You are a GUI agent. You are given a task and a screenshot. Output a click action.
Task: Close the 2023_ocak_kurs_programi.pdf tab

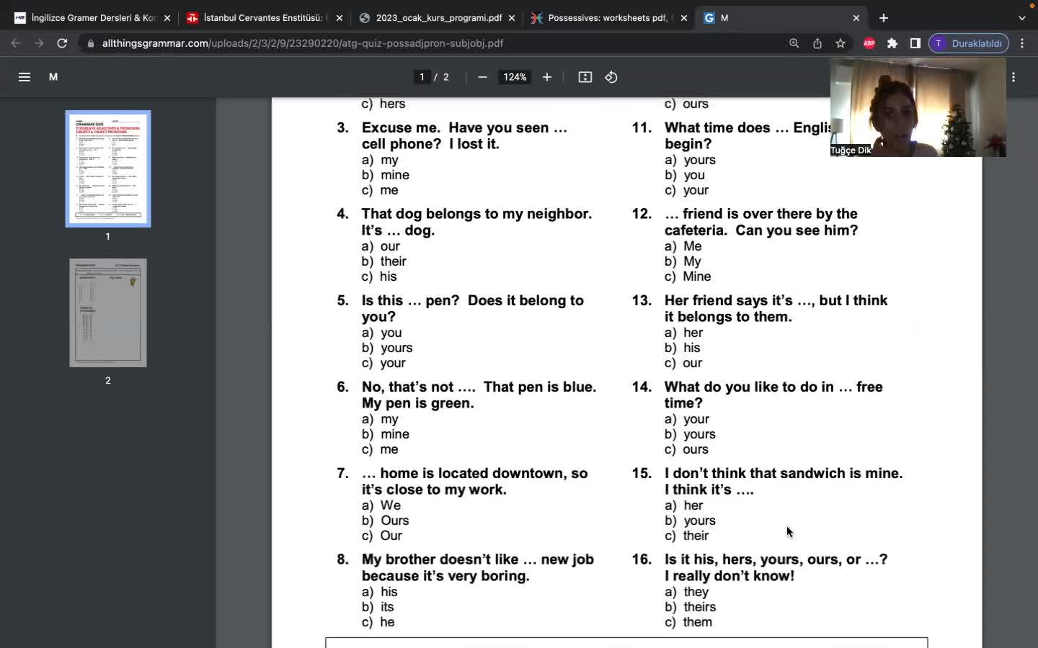(x=512, y=18)
